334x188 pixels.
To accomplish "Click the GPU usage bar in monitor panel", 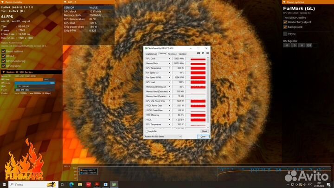I will (34, 83).
